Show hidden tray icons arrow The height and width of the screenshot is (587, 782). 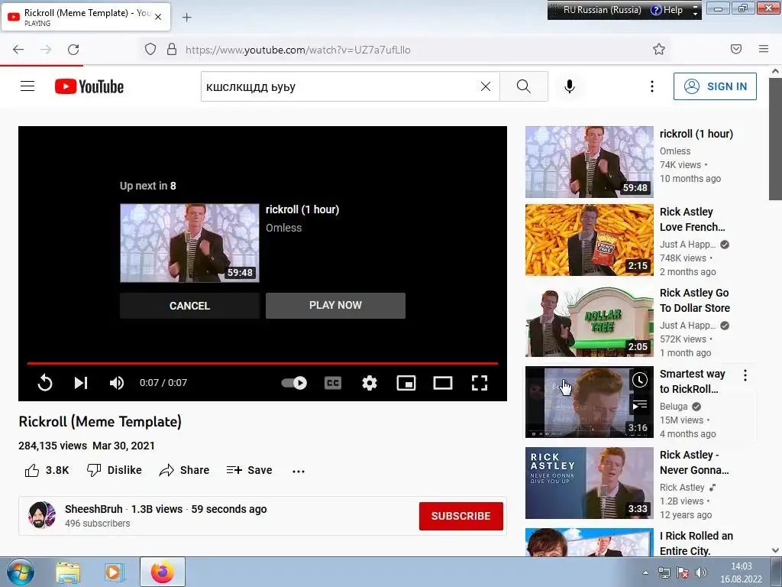coord(646,572)
